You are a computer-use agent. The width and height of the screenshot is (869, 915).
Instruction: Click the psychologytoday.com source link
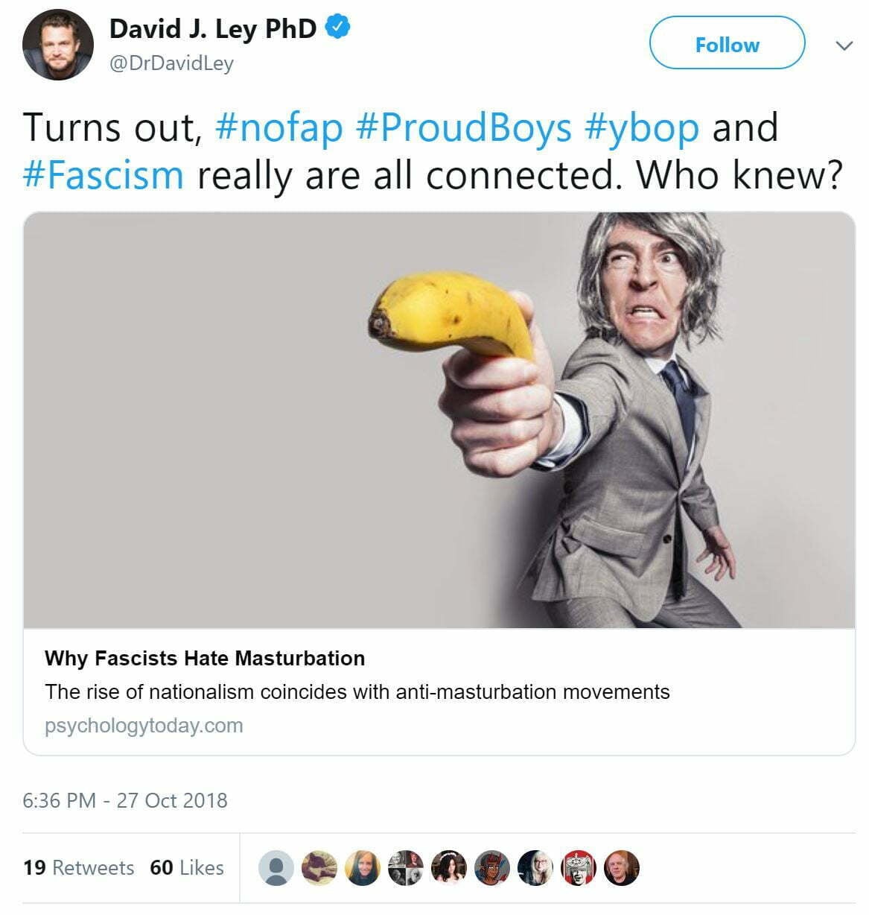(144, 726)
